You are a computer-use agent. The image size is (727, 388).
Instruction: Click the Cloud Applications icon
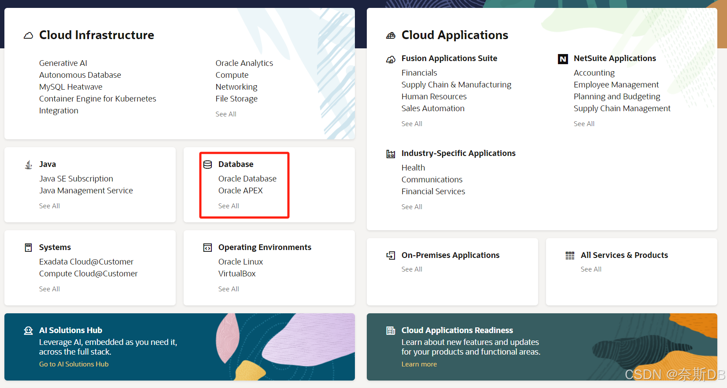tap(391, 36)
